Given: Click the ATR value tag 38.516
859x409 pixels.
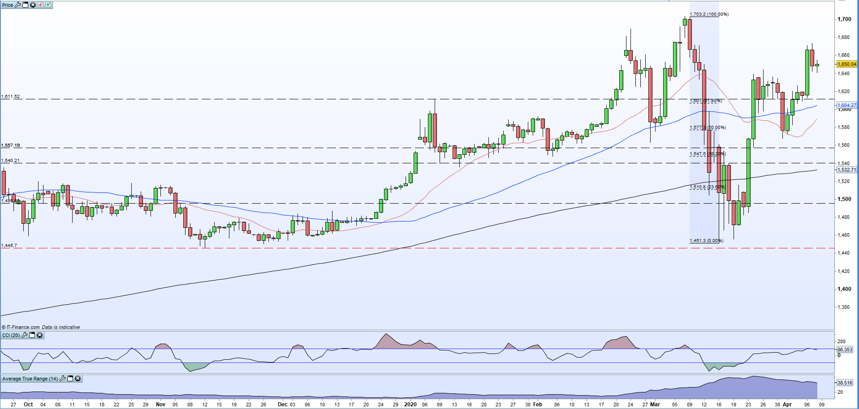Looking at the screenshot, I should 845,383.
